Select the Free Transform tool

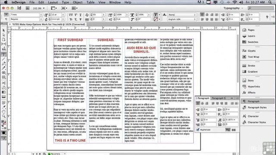(x=4, y=87)
